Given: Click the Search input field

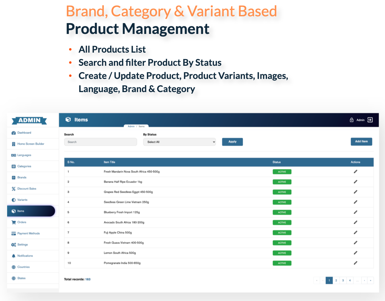Looking at the screenshot, I should coord(100,142).
